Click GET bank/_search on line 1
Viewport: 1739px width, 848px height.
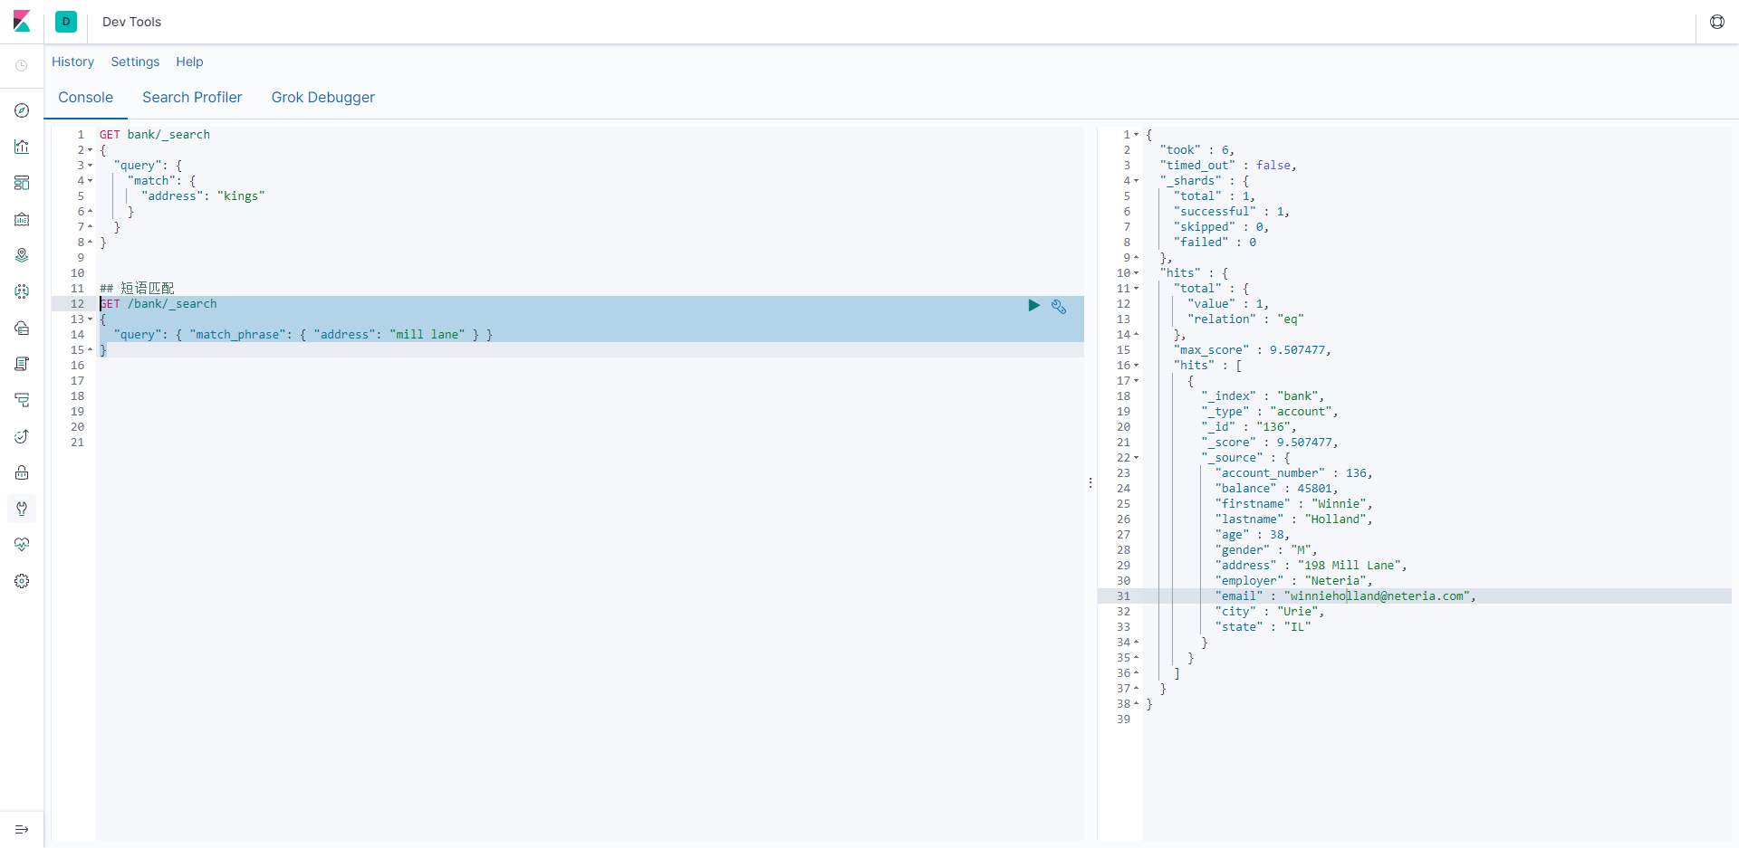click(155, 135)
